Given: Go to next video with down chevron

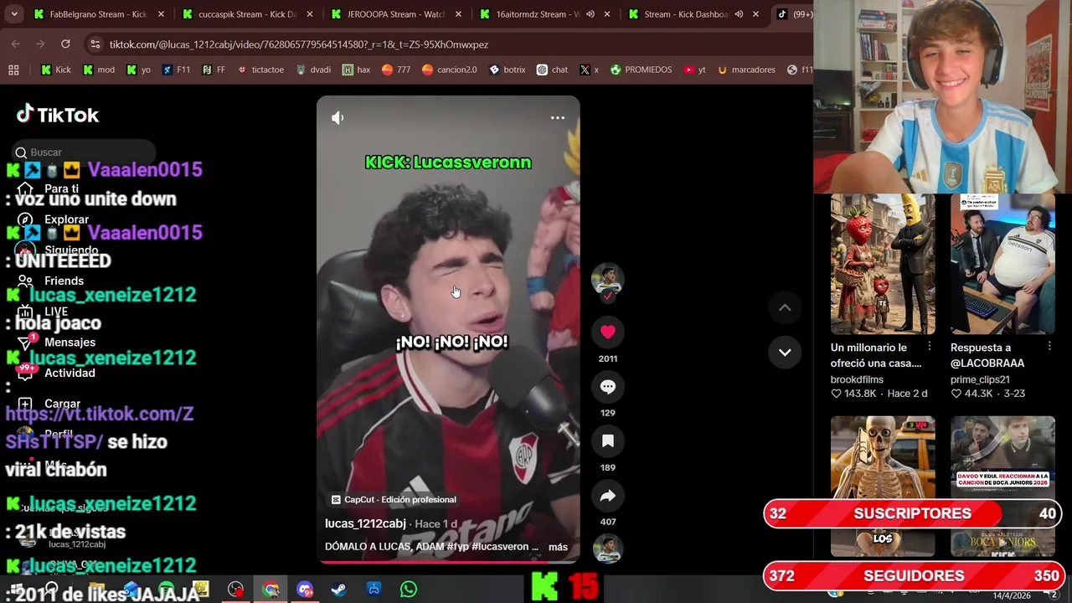Looking at the screenshot, I should click(785, 353).
